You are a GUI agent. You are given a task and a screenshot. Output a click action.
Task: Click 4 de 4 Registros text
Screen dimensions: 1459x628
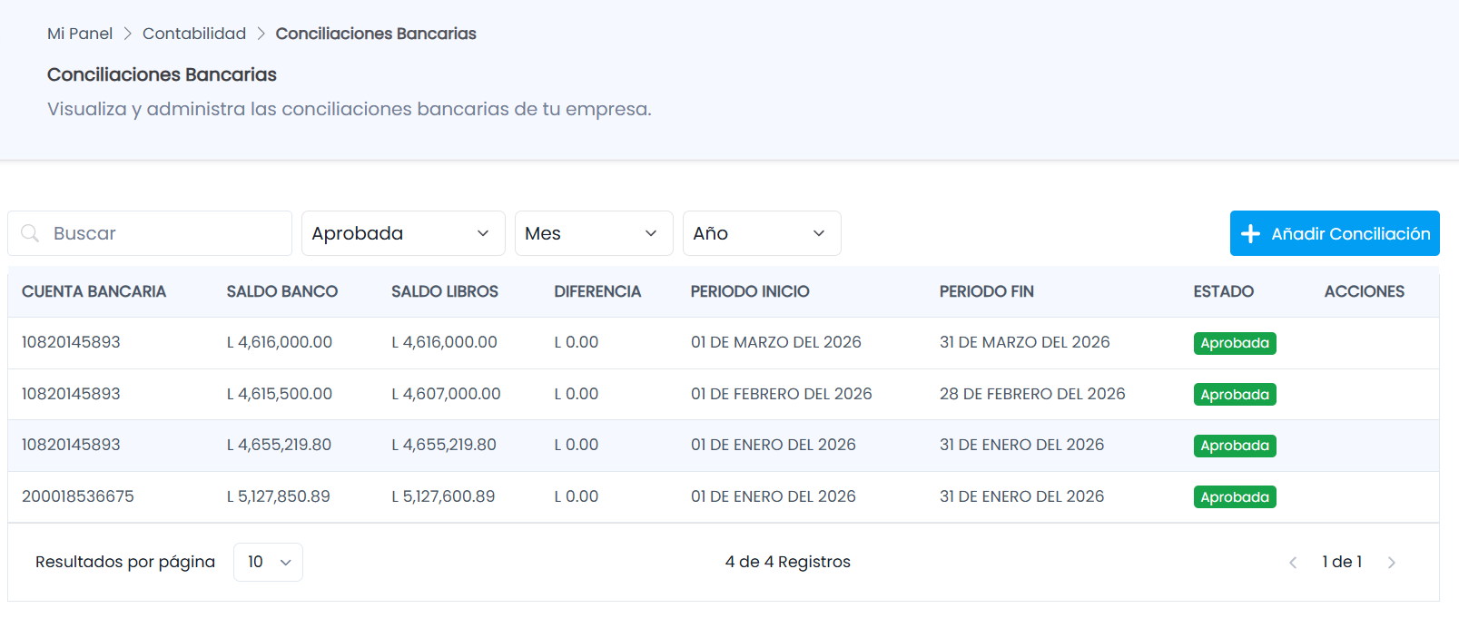coord(788,562)
